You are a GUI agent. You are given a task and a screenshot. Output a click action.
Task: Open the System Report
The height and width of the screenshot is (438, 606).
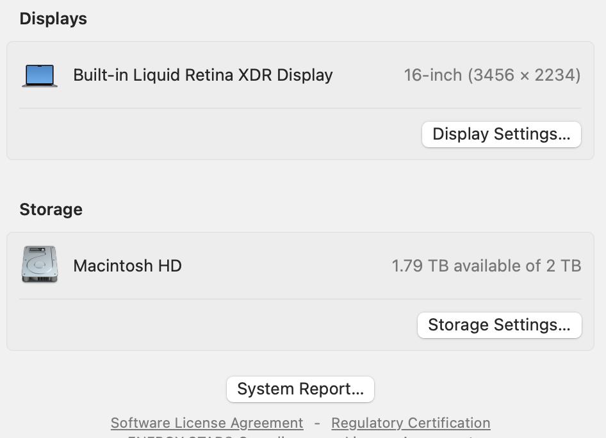tap(300, 389)
